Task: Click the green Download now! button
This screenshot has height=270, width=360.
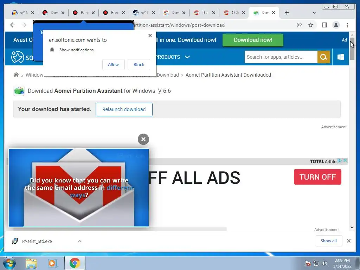Action: [x=253, y=40]
